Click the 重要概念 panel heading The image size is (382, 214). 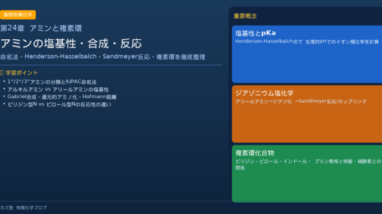point(245,16)
